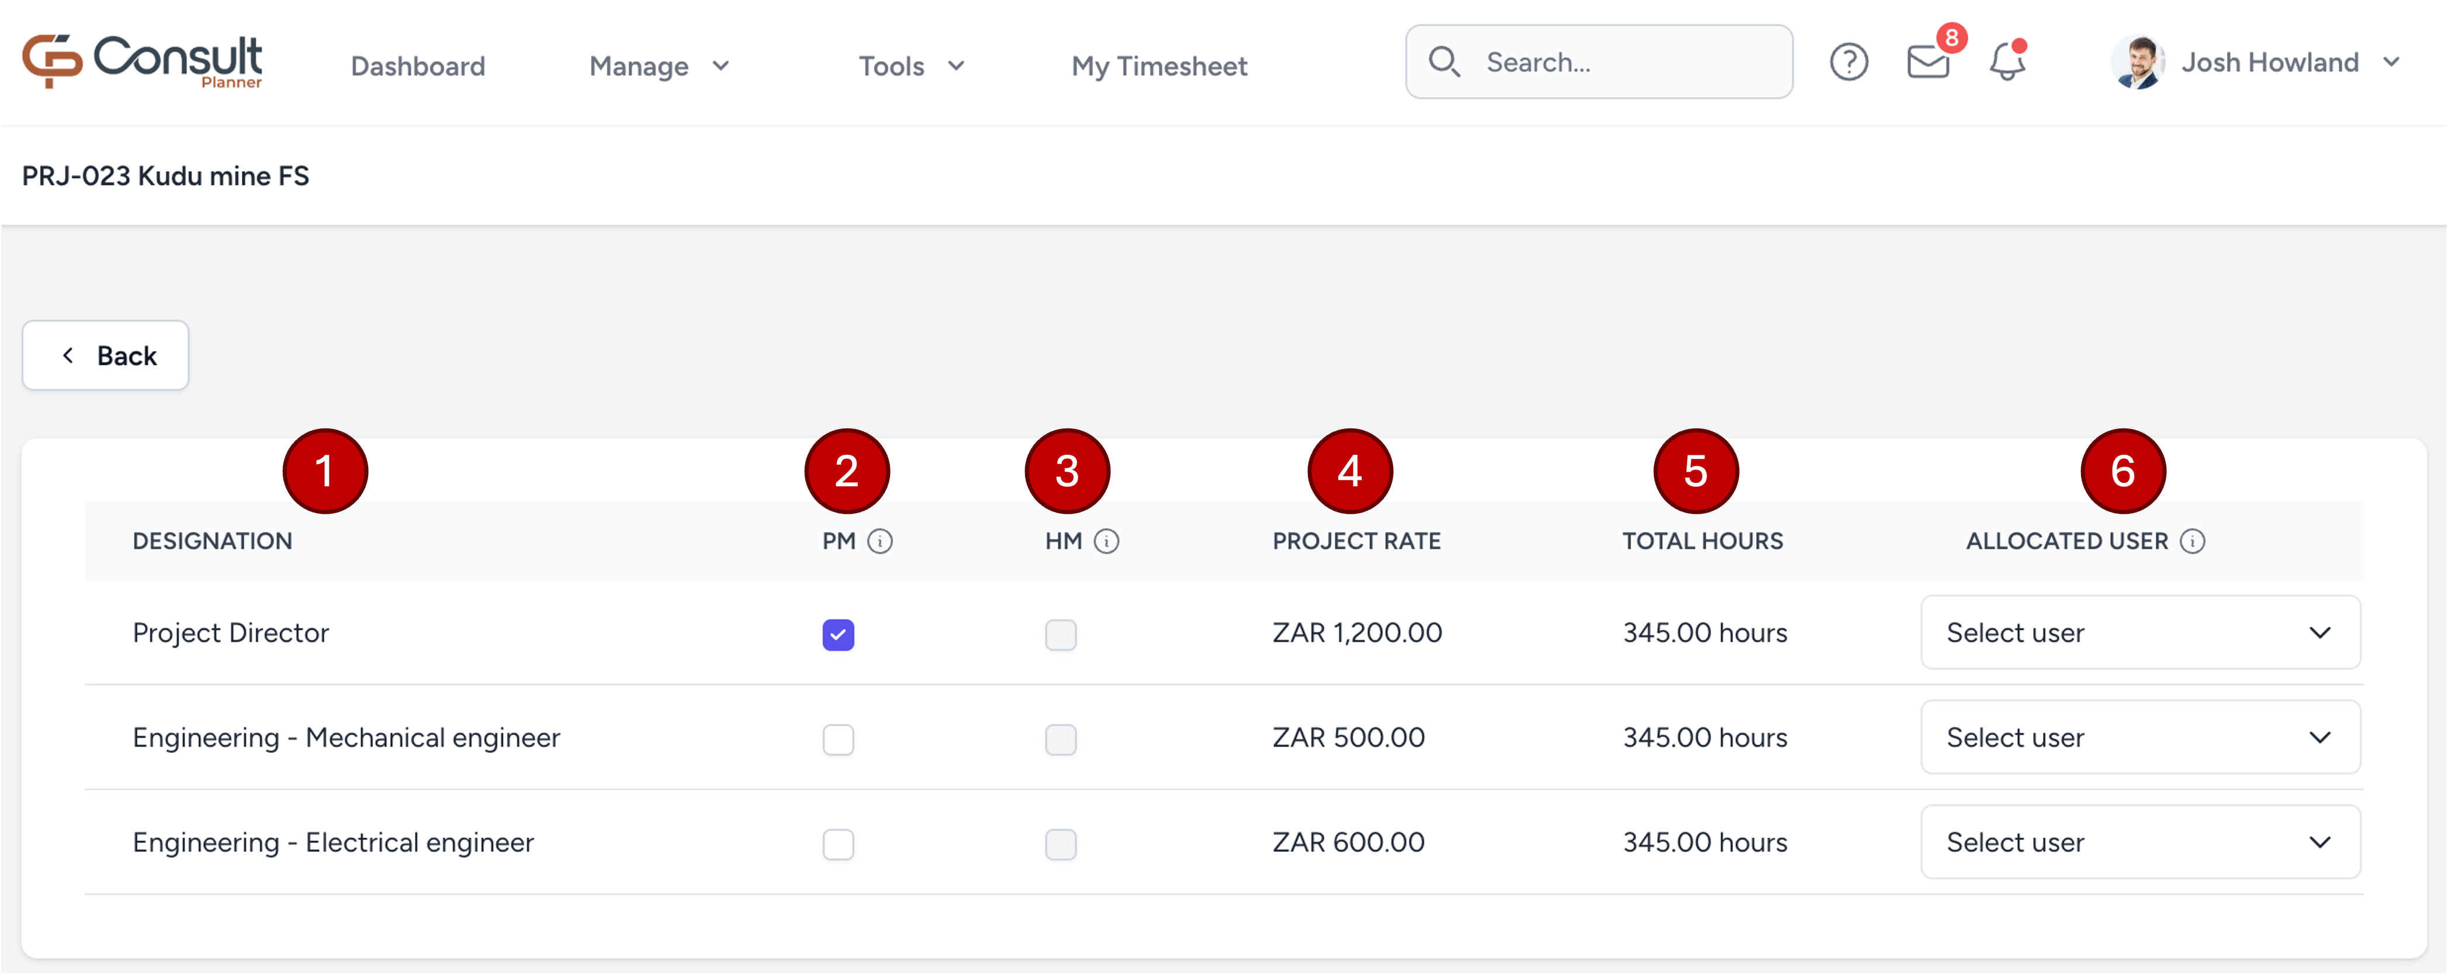Open Select user dropdown for Mechanical engineer
Viewport: 2448px width, 975px height.
(x=2140, y=738)
